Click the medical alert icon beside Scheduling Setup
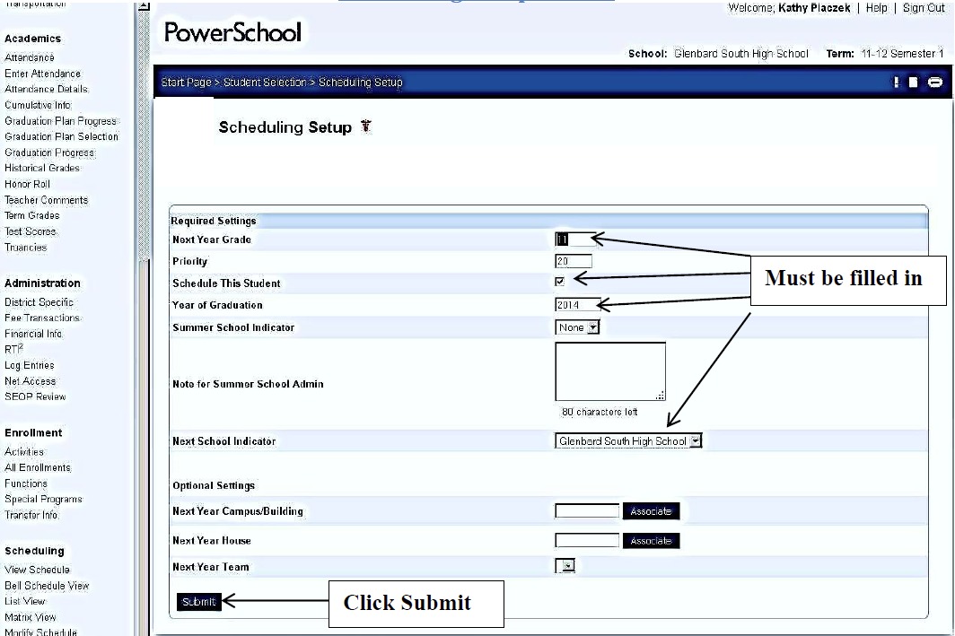The height and width of the screenshot is (636, 955). 365,126
